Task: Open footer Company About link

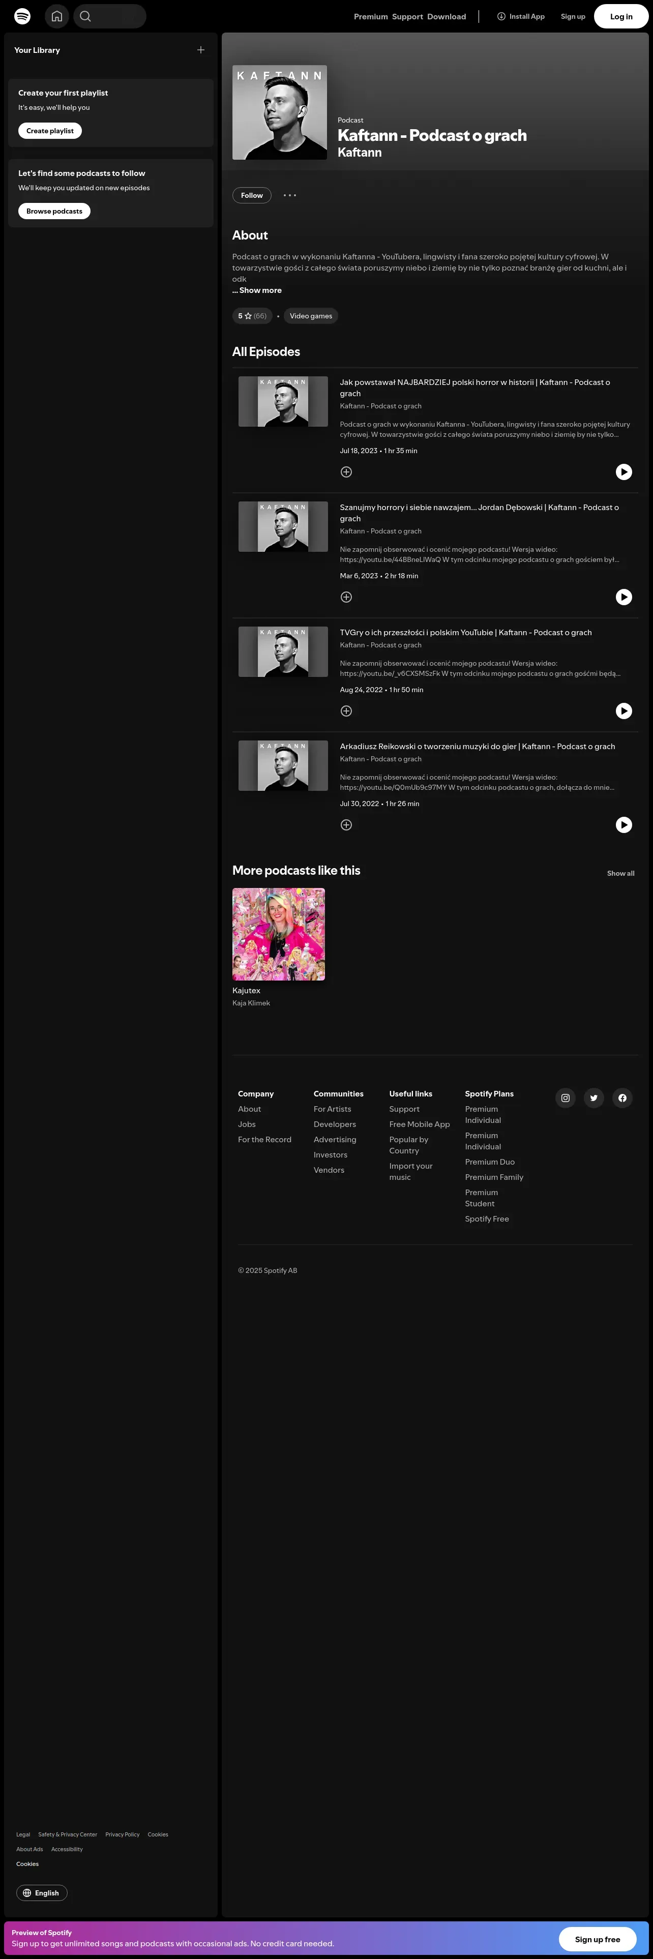Action: pos(249,1110)
